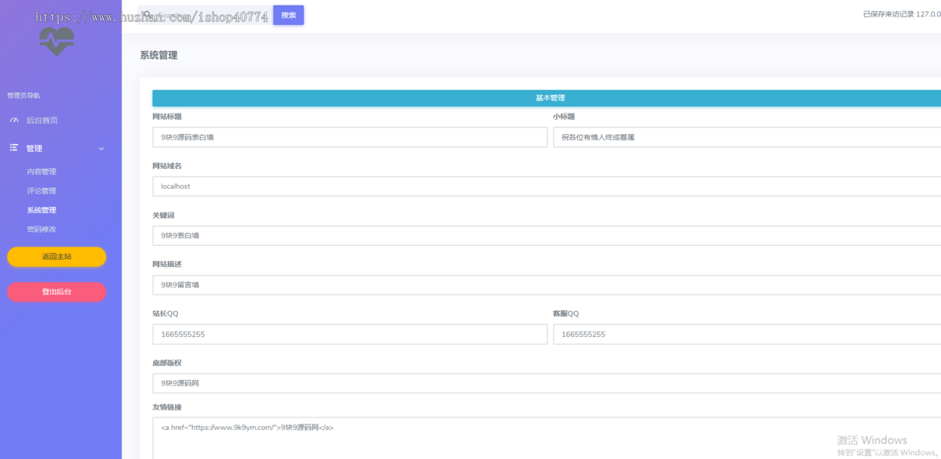Open 密码修改 submenu item
The image size is (941, 459).
click(x=42, y=229)
